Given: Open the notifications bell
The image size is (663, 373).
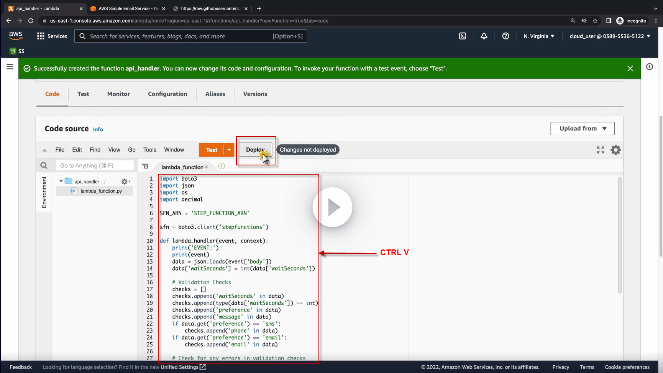Looking at the screenshot, I should (484, 36).
